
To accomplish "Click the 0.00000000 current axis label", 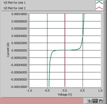I will [x=19, y=50].
